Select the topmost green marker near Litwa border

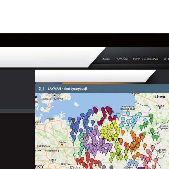151,116
